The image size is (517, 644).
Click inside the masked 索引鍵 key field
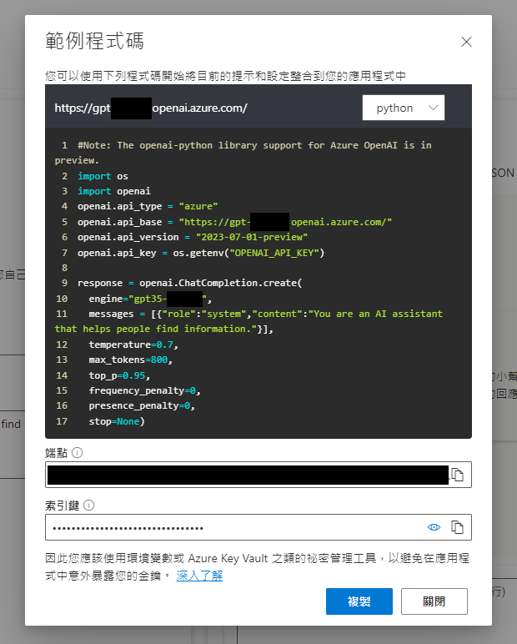click(233, 527)
